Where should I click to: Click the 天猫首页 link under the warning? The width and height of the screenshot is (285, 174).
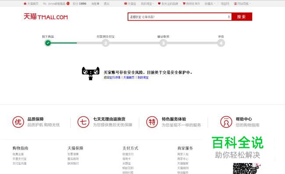[128, 77]
